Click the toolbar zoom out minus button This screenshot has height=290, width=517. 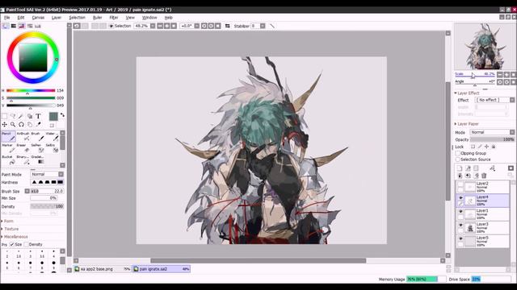[160, 26]
